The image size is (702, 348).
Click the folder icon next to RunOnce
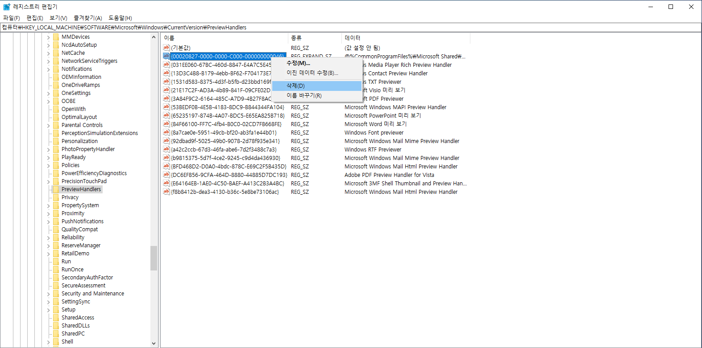pyautogui.click(x=56, y=270)
